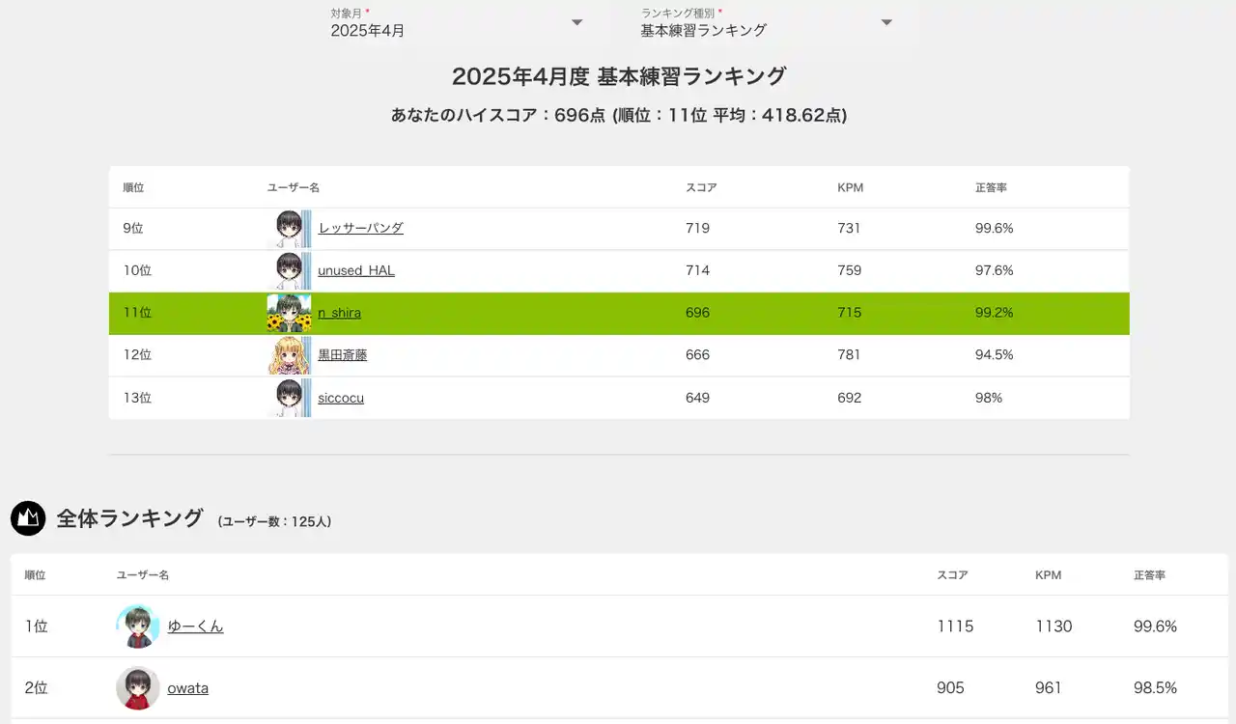Viewport: 1236px width, 724px height.
Task: Click the 2025年4月 selected month value
Action: [x=368, y=31]
